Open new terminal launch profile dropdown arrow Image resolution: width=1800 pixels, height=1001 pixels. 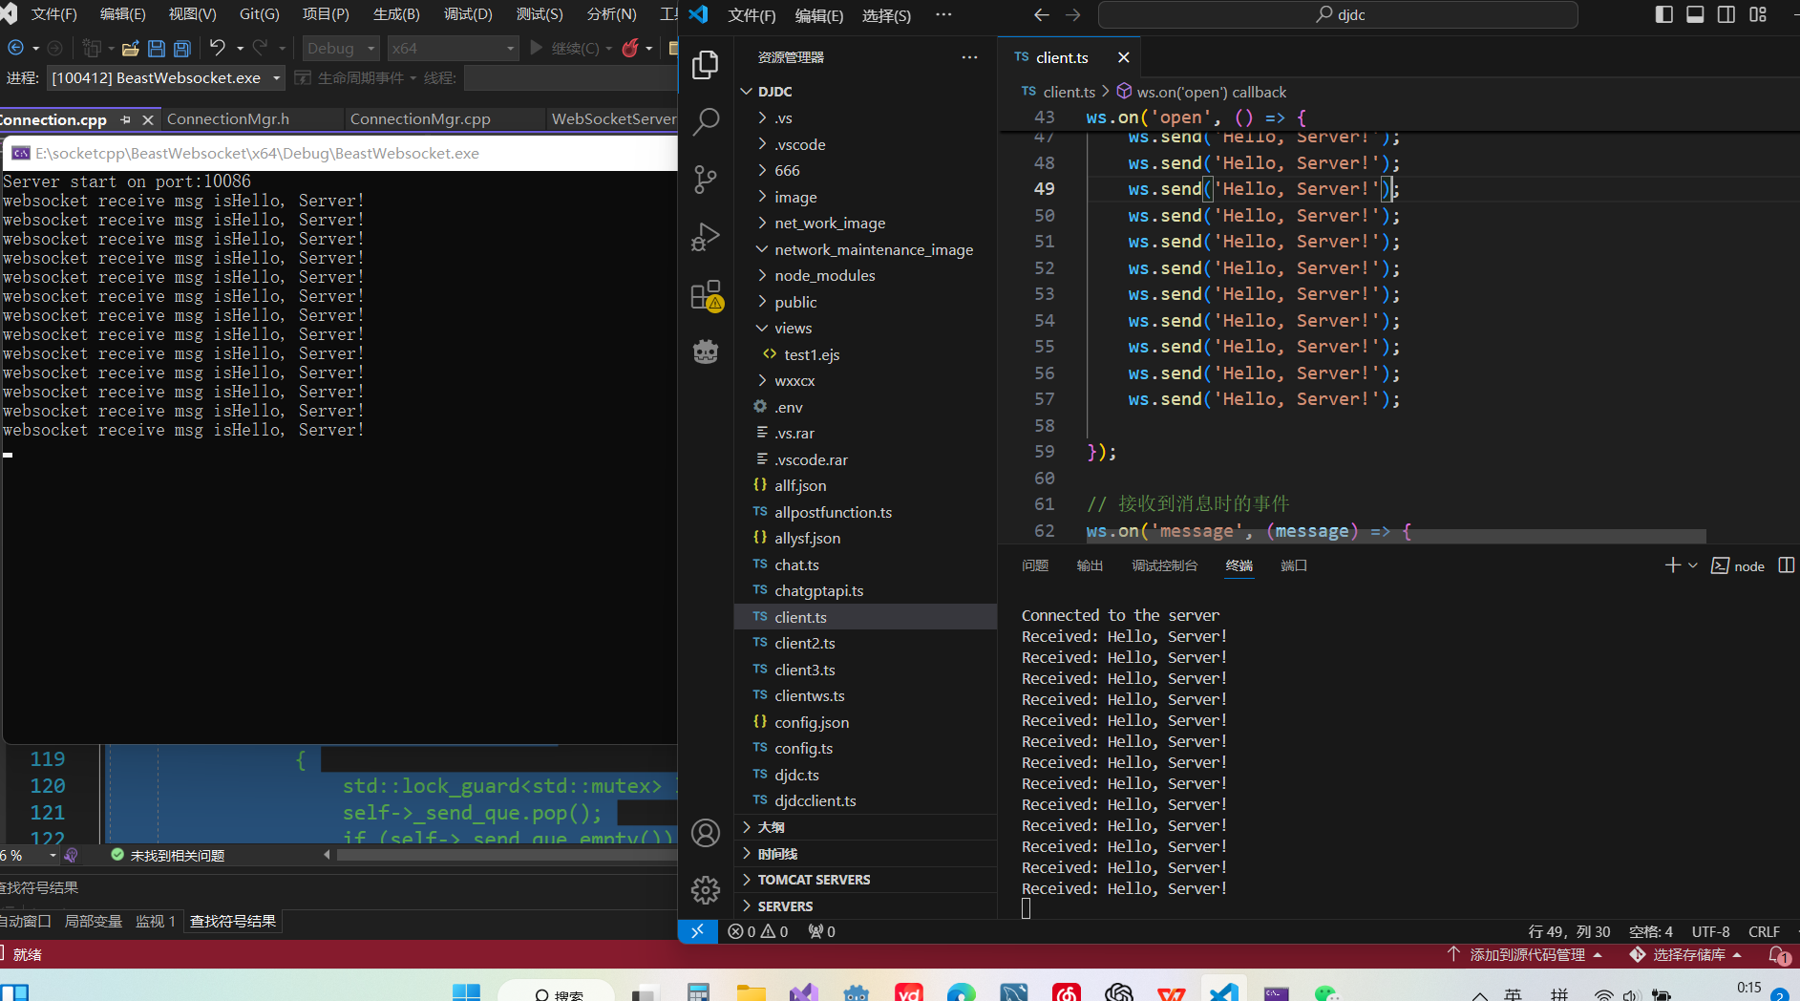[x=1693, y=565]
